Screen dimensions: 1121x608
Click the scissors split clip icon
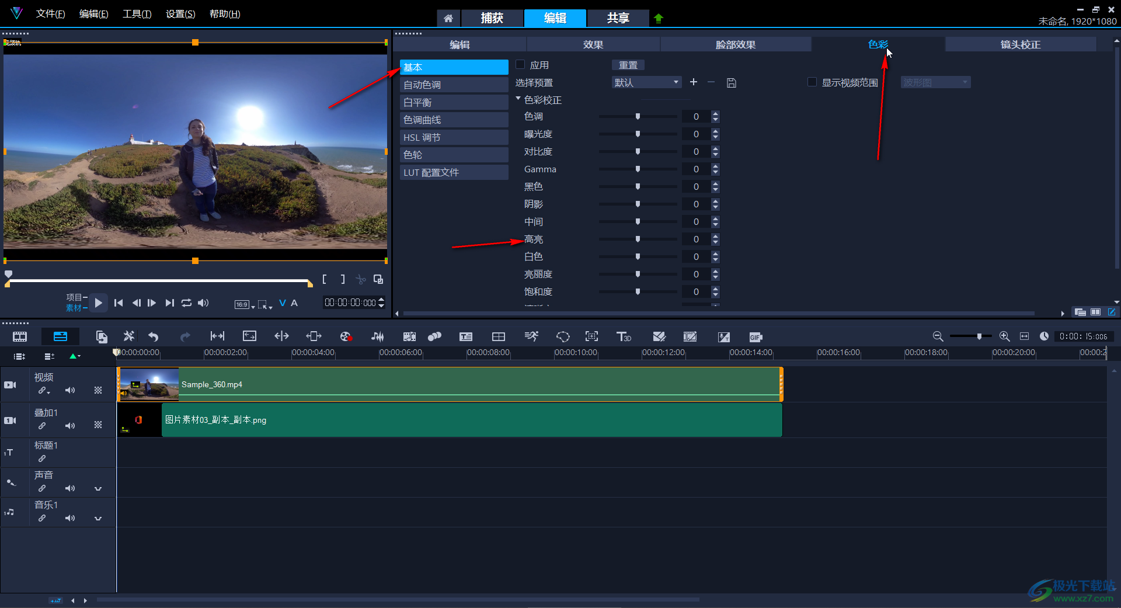pyautogui.click(x=361, y=279)
